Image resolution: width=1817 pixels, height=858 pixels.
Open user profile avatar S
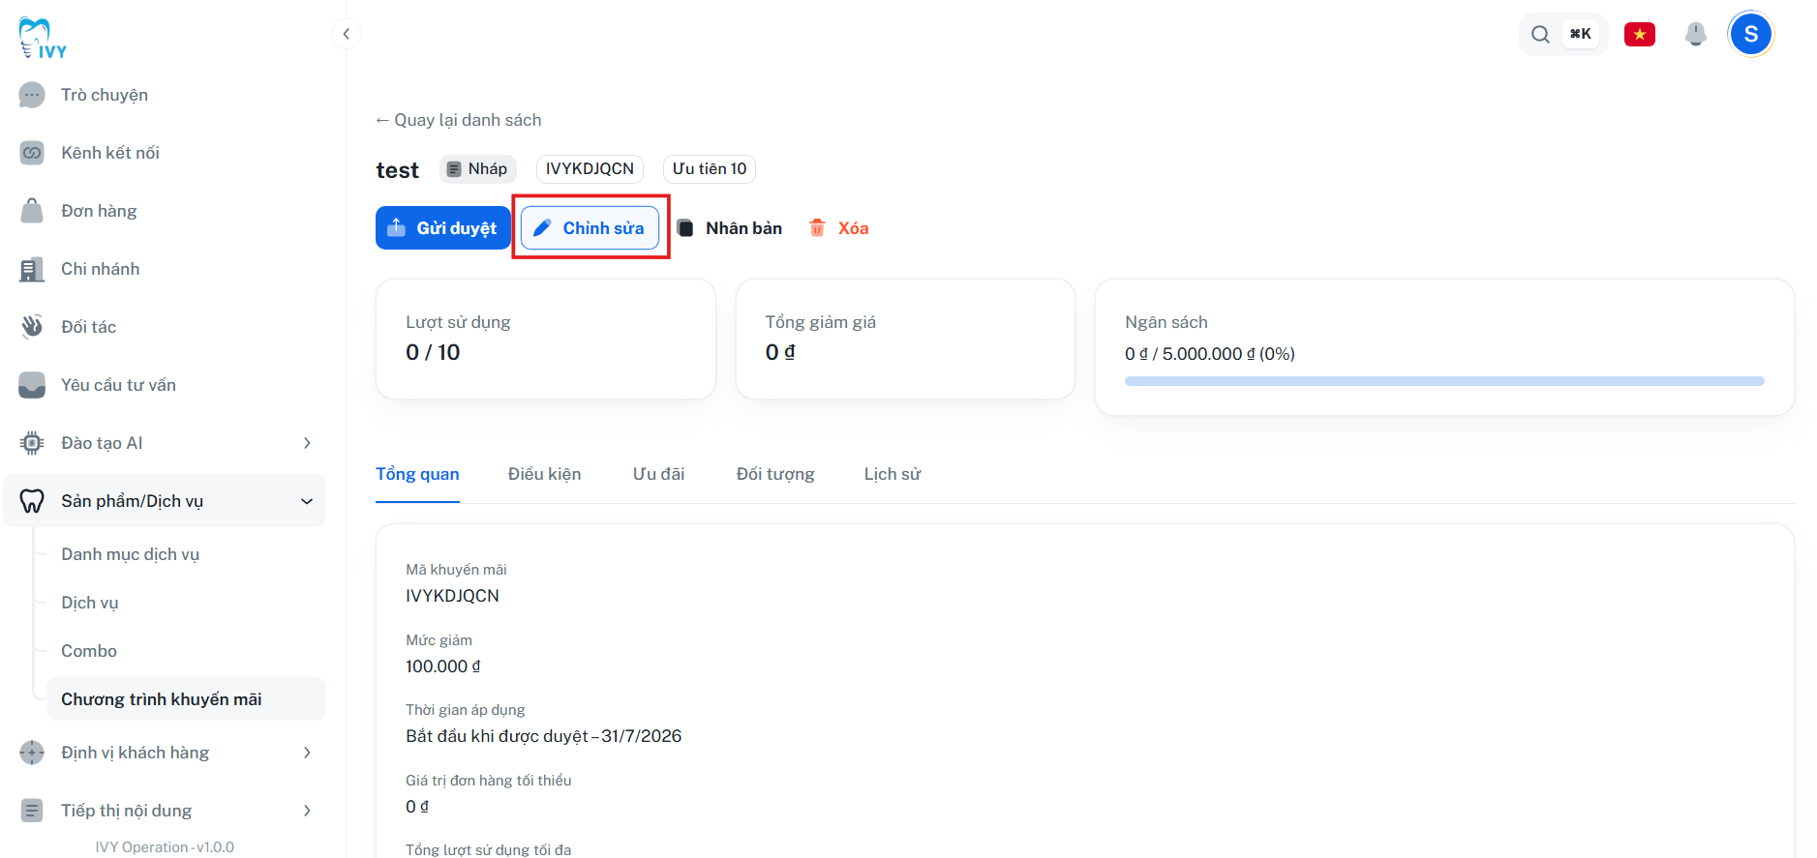coord(1750,35)
